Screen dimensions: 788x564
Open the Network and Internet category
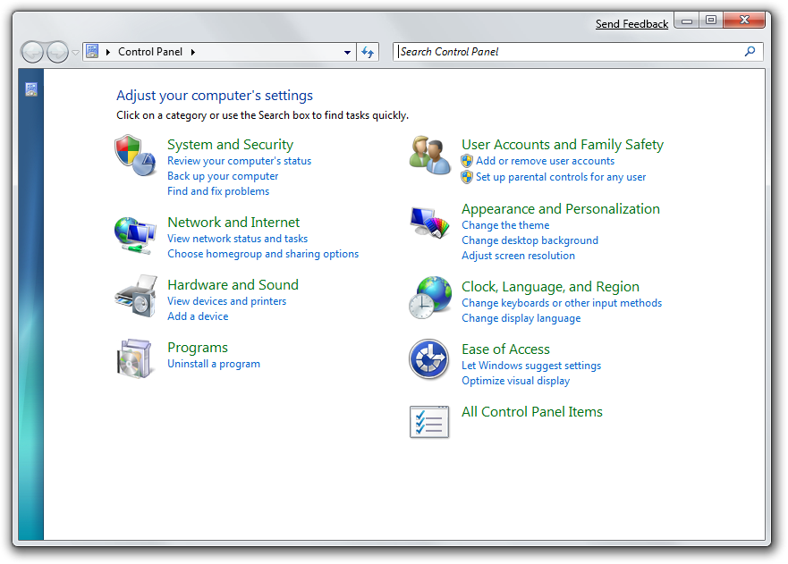point(233,222)
